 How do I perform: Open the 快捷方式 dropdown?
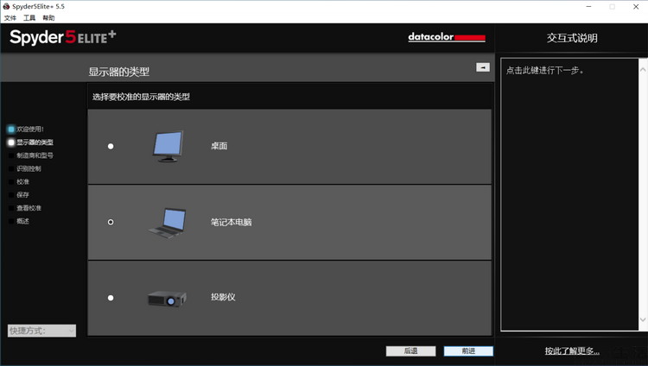[41, 331]
